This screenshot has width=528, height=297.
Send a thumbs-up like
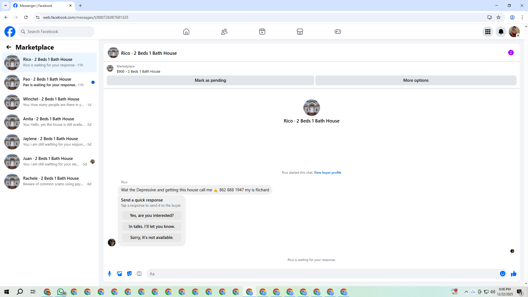[514, 274]
